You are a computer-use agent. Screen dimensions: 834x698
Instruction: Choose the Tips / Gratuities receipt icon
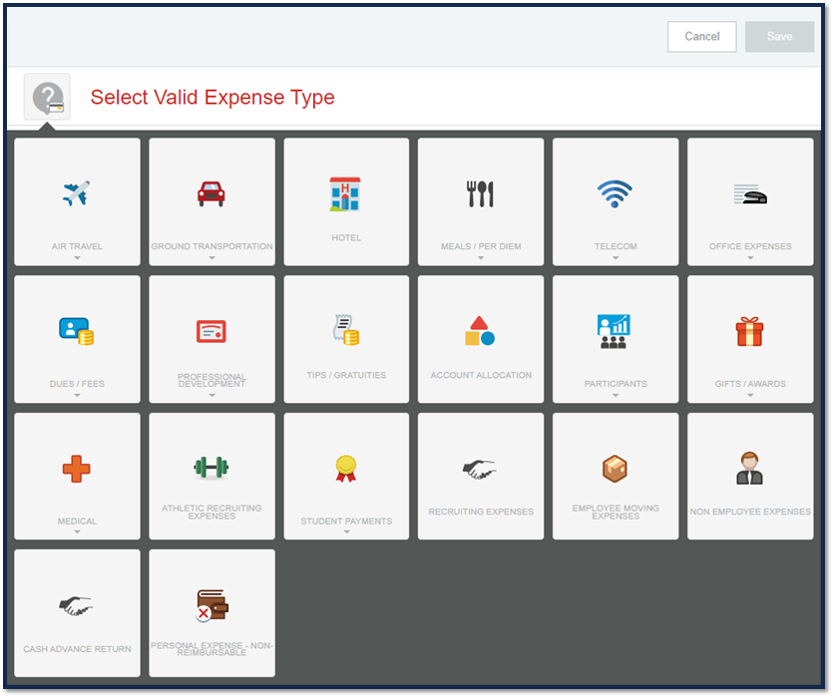click(346, 330)
